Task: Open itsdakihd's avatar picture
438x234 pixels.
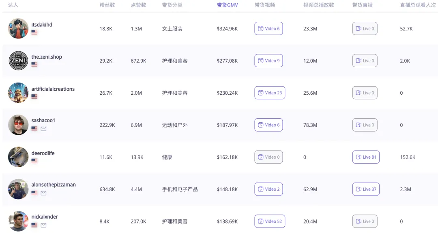Action: [x=18, y=28]
